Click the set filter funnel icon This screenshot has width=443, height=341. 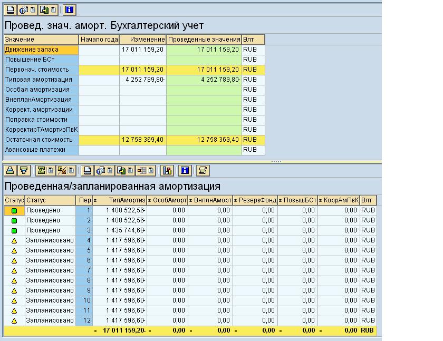point(24,170)
